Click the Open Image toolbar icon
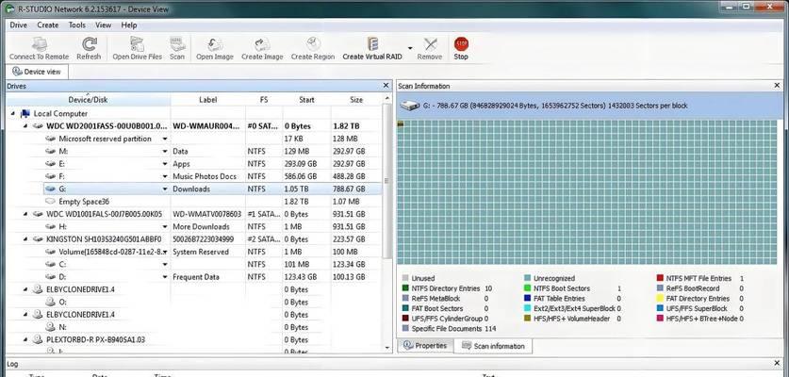The height and width of the screenshot is (377, 789). pyautogui.click(x=215, y=44)
